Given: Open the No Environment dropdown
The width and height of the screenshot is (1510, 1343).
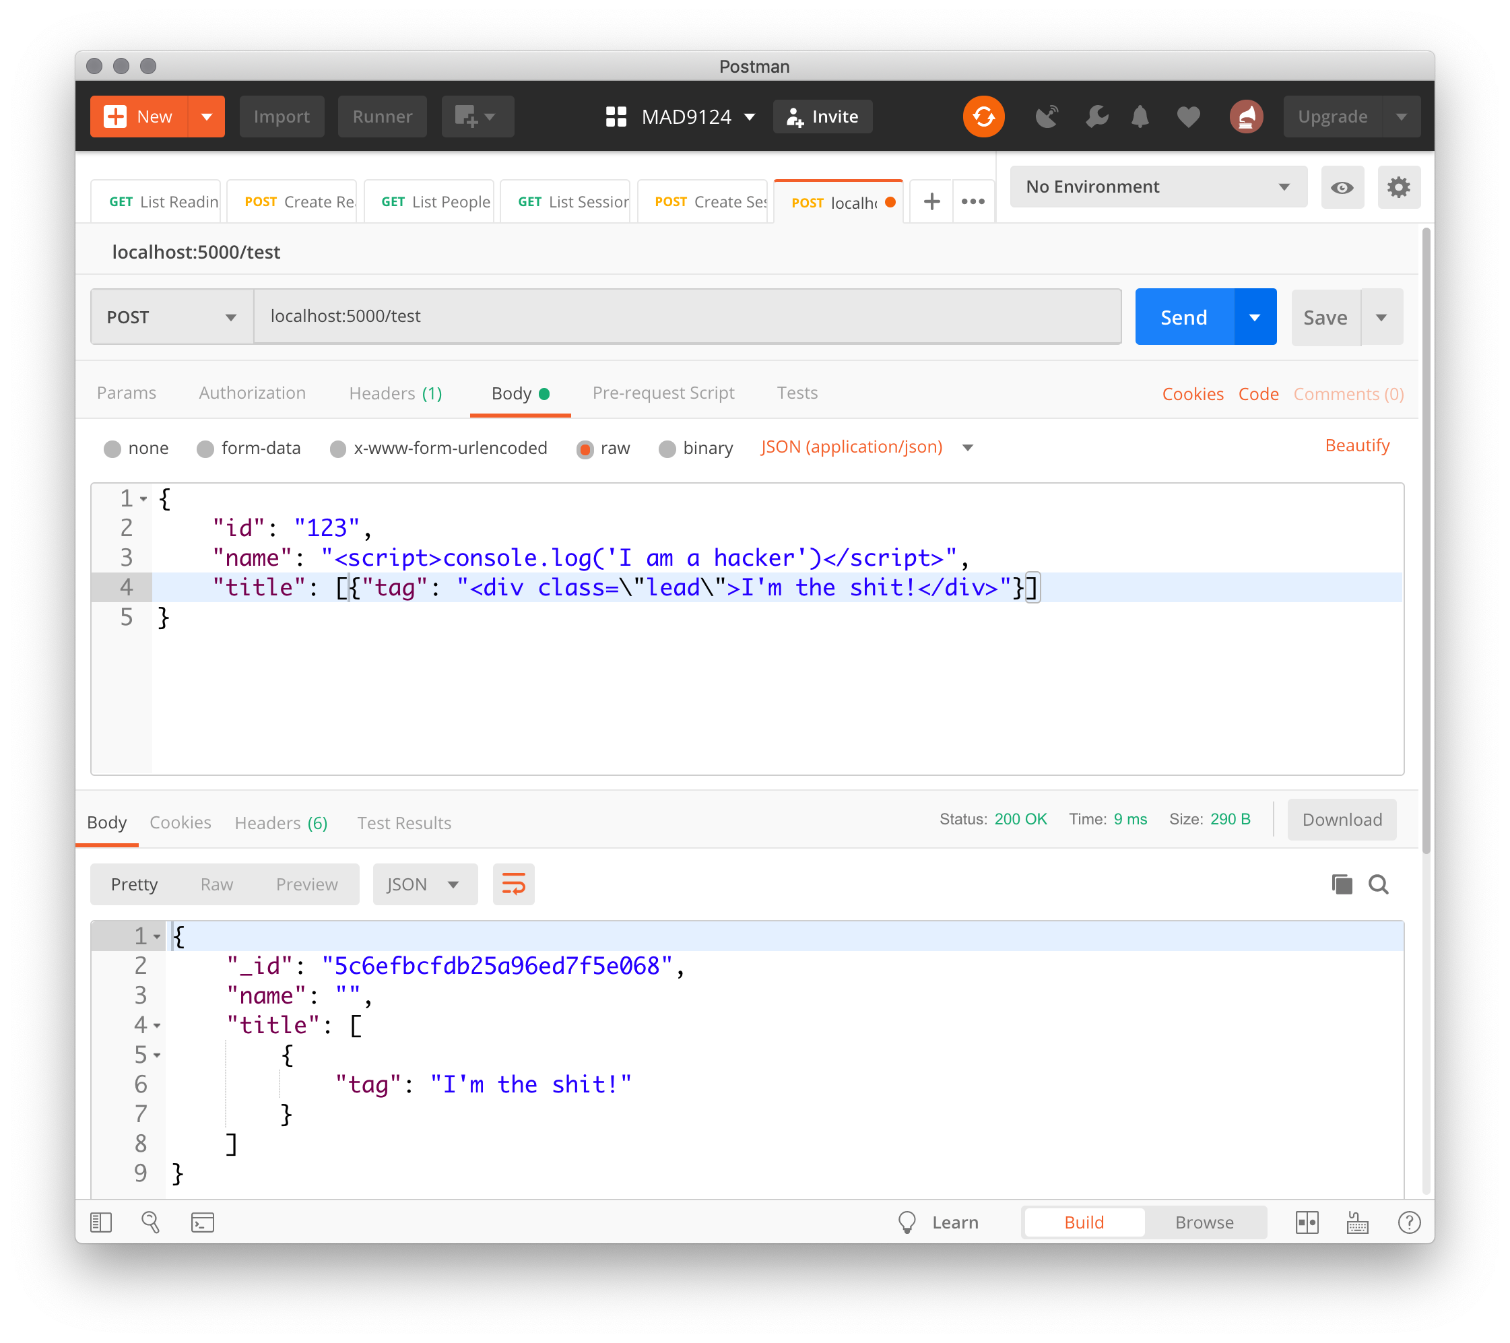Looking at the screenshot, I should pyautogui.click(x=1158, y=187).
